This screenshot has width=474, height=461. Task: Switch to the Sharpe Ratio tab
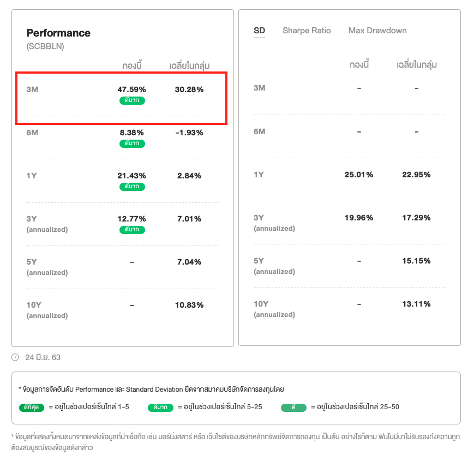[x=307, y=31]
